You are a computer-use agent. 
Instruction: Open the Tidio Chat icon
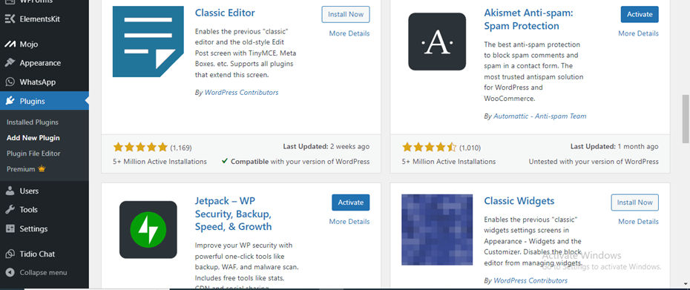point(10,254)
